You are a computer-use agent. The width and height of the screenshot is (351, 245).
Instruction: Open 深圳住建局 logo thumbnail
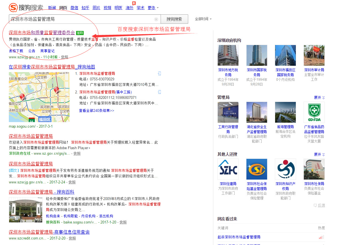coord(228,169)
